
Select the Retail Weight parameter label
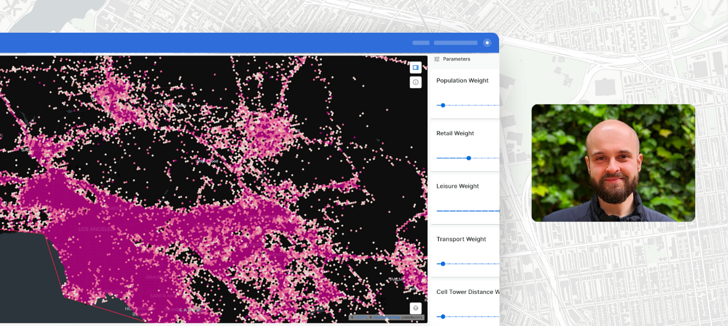tap(455, 133)
